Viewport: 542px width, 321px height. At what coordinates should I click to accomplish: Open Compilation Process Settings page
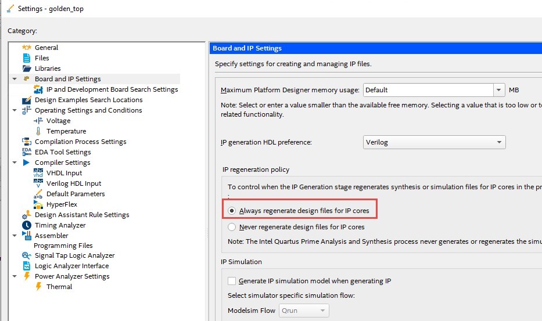coord(80,142)
